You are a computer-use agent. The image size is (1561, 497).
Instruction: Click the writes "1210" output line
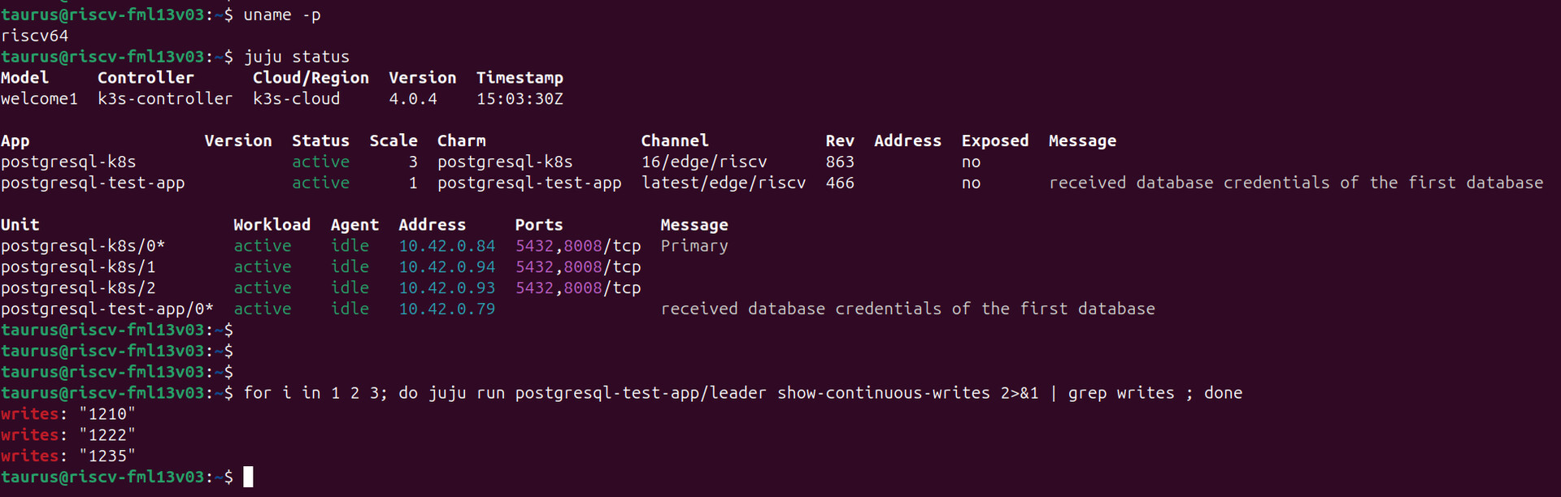point(68,414)
